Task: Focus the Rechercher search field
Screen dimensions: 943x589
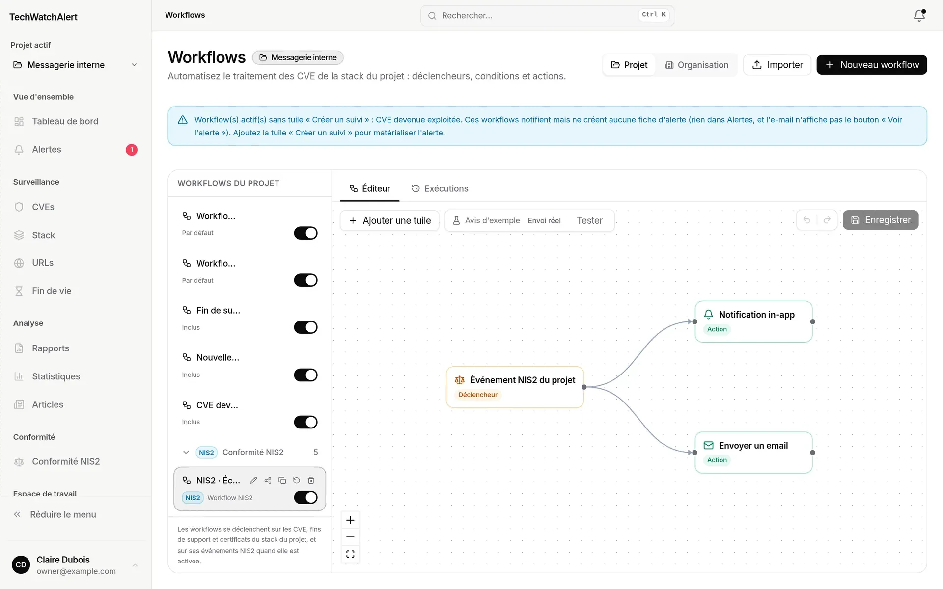Action: [547, 16]
